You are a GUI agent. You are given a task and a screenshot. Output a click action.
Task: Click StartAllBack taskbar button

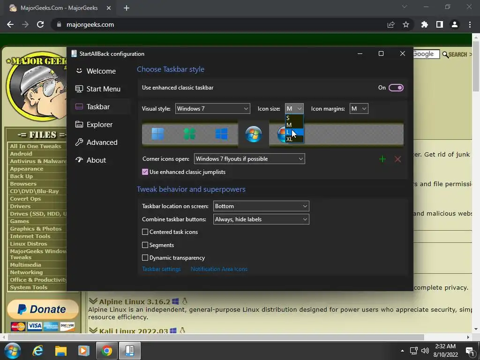pyautogui.click(x=130, y=351)
